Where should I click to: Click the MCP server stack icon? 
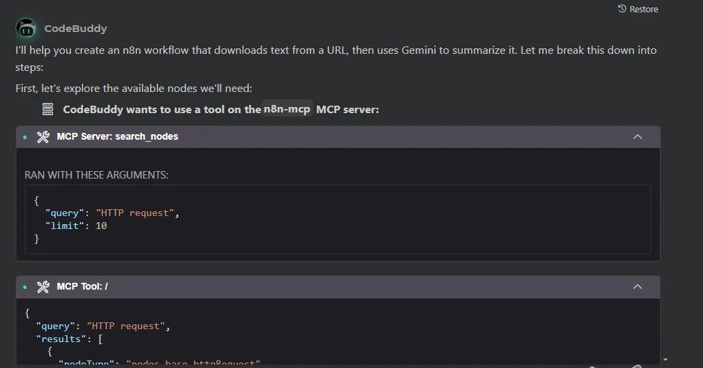click(x=48, y=109)
